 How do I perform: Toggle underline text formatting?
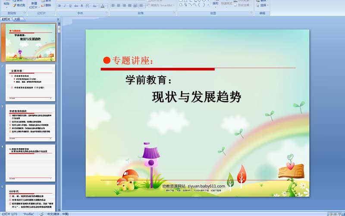click(71, 6)
